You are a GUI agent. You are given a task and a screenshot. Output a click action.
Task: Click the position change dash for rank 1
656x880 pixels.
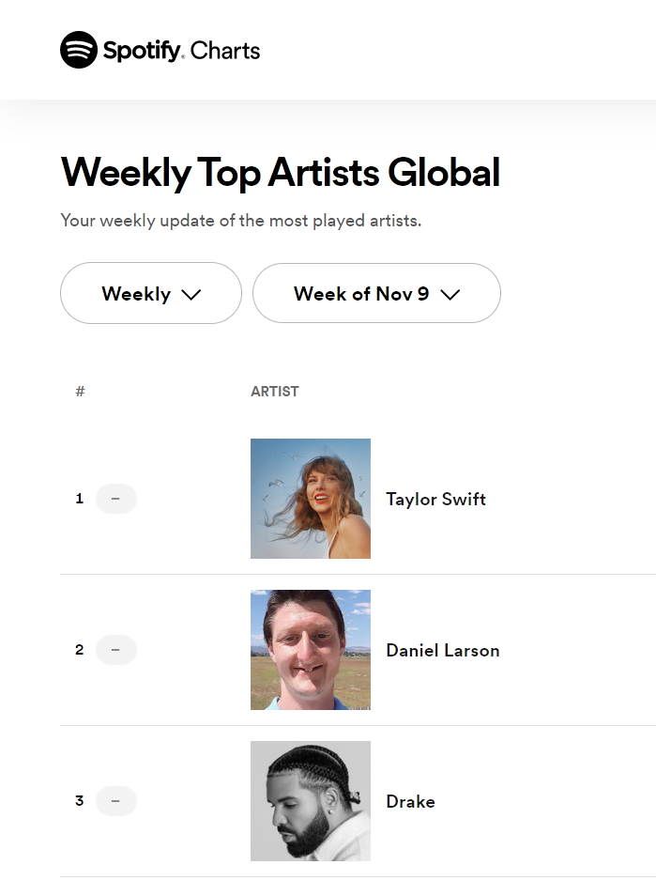tap(116, 499)
